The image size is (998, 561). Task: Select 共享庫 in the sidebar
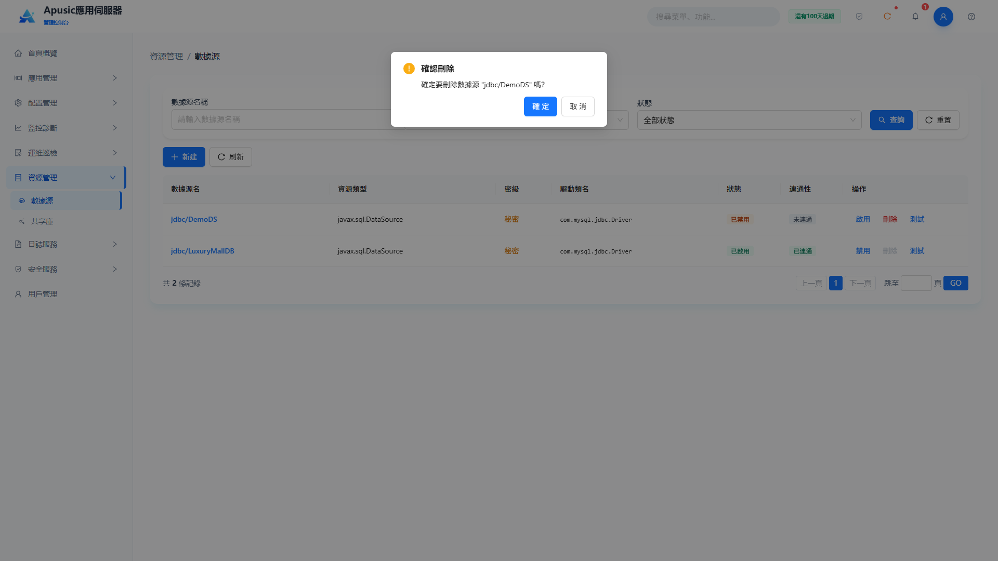click(66, 221)
